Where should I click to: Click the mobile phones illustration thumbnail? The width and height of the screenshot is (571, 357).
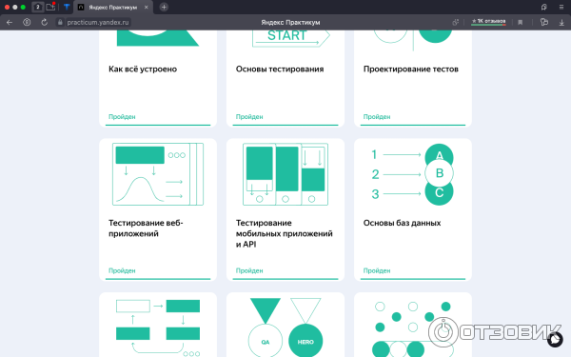285,174
